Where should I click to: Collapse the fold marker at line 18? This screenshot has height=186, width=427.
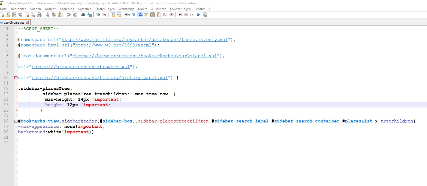16,121
